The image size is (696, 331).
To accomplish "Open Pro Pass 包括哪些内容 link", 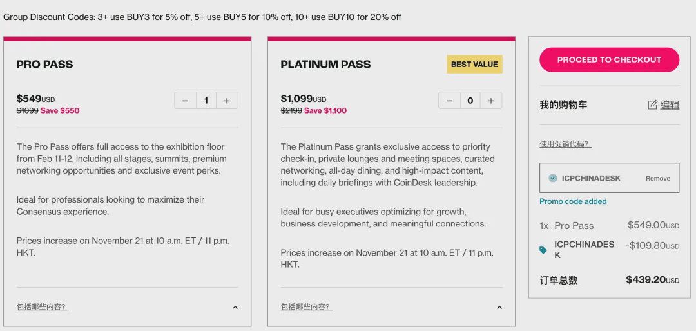I will (x=43, y=307).
